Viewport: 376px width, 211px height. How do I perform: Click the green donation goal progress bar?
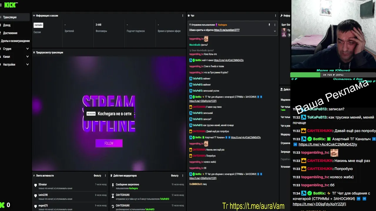click(x=305, y=75)
